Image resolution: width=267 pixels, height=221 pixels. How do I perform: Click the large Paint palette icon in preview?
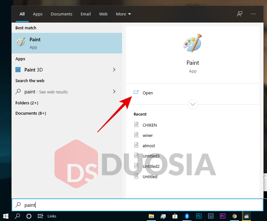192,43
